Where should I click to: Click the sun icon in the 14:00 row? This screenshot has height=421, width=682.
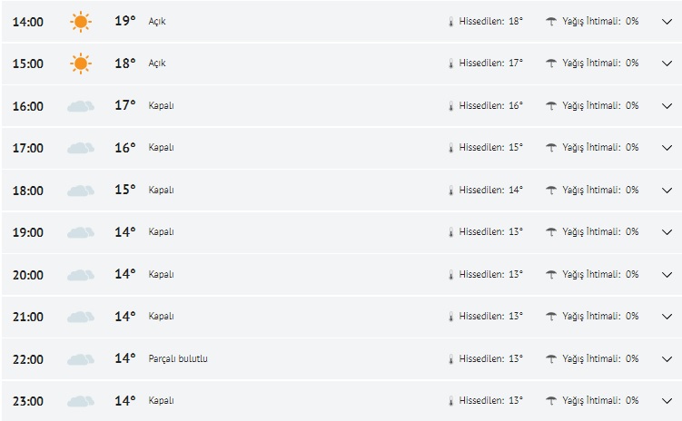(x=81, y=21)
